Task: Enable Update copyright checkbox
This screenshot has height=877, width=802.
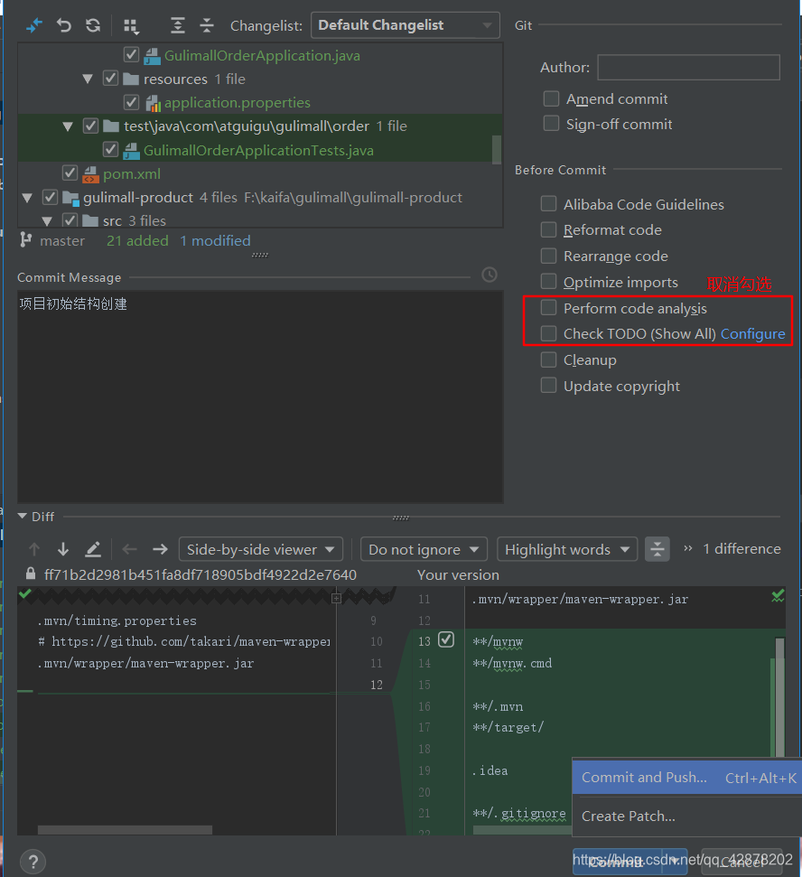Action: click(548, 386)
